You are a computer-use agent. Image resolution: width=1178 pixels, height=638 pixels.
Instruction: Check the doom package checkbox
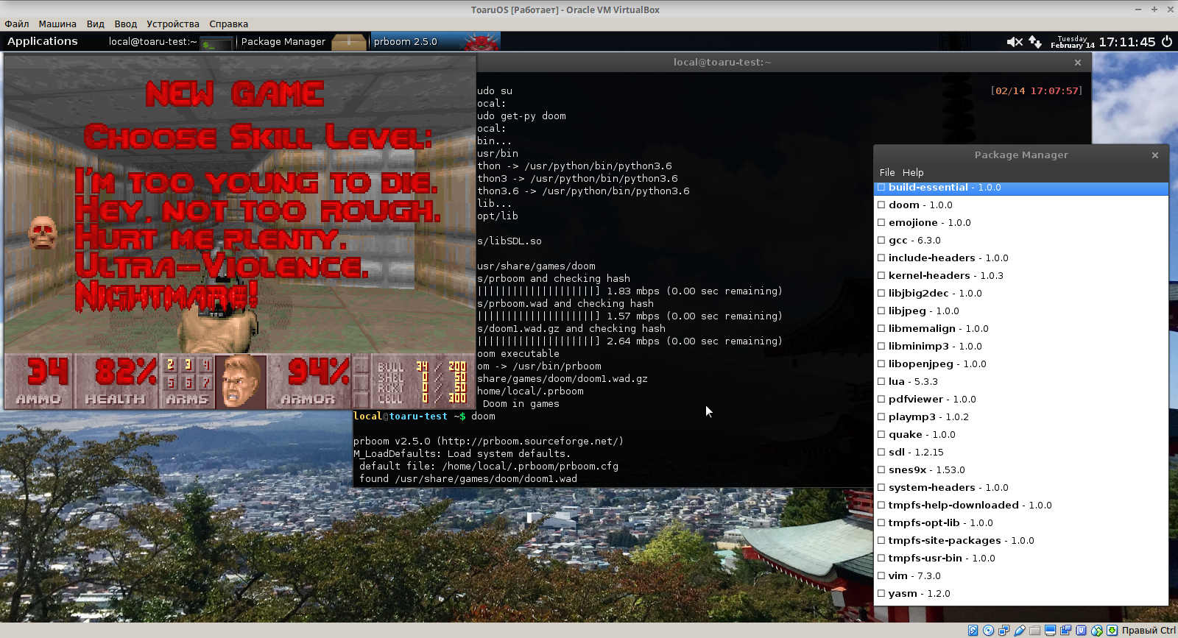tap(881, 205)
